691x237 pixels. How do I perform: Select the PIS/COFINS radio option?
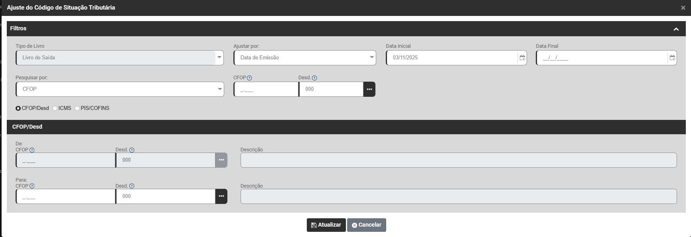pyautogui.click(x=77, y=108)
